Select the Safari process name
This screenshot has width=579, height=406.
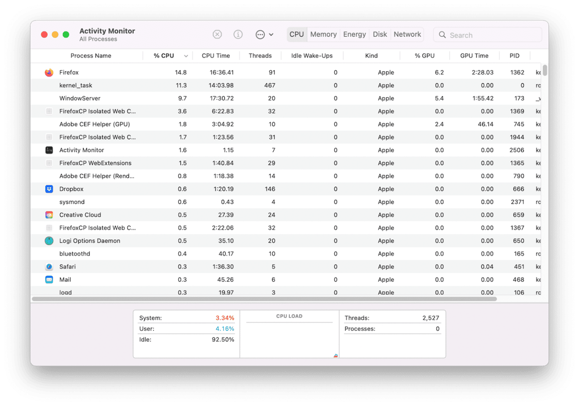68,267
